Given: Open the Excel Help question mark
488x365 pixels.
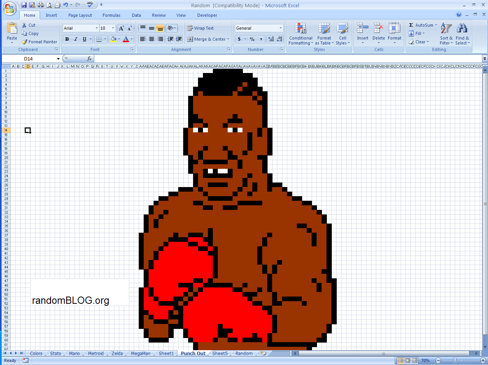Looking at the screenshot, I should [459, 15].
